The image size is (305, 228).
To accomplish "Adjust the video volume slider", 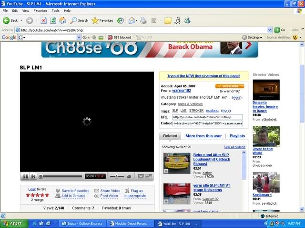I will [117, 176].
